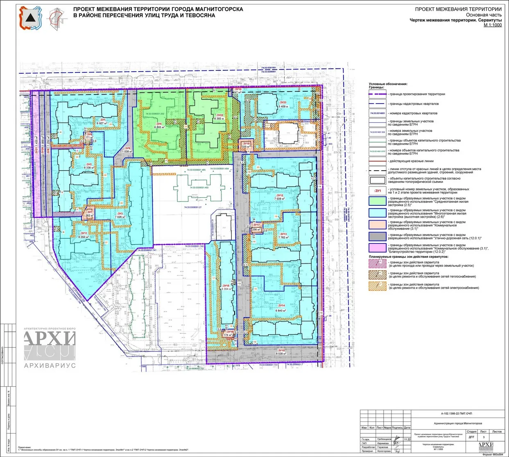Click the main title 'ПРОЕКТ МЕЖЕВАНИЯ ТЕРРИТОРИИ ГОРОДА МАГНИТОГОРСКА'
Image resolution: width=509 pixels, height=457 pixels.
pos(158,9)
